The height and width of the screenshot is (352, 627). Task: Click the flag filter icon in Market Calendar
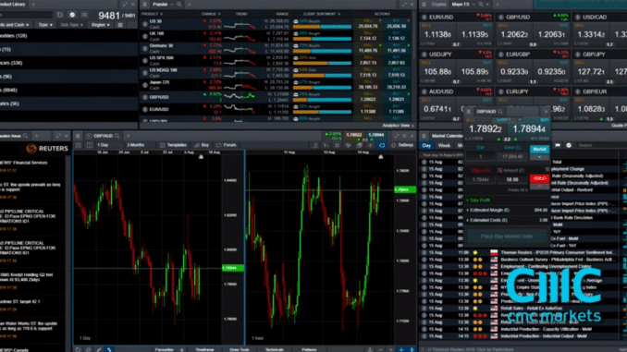558,145
